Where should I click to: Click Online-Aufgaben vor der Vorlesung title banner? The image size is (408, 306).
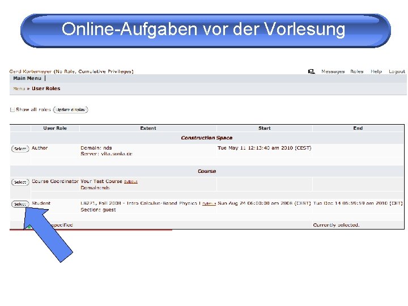(x=205, y=31)
